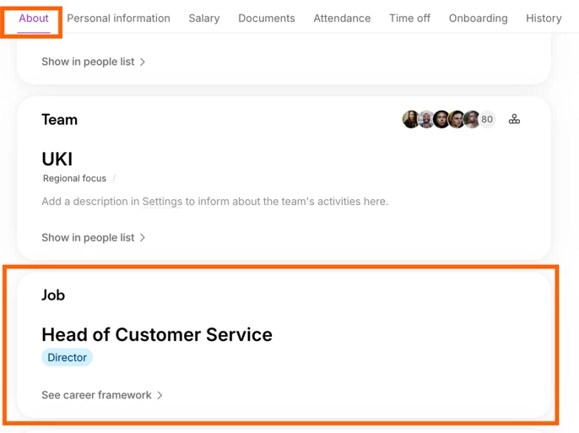Click the fourth team member avatar
The height and width of the screenshot is (433, 579).
[x=456, y=120]
